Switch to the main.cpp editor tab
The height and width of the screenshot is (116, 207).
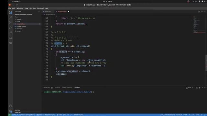pos(48,12)
